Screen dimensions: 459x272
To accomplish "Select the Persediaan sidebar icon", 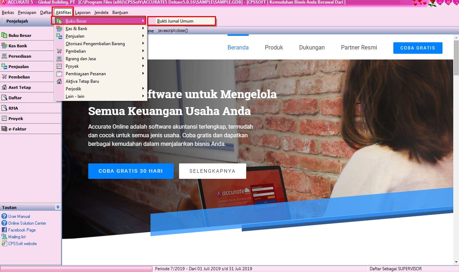I will [5, 56].
